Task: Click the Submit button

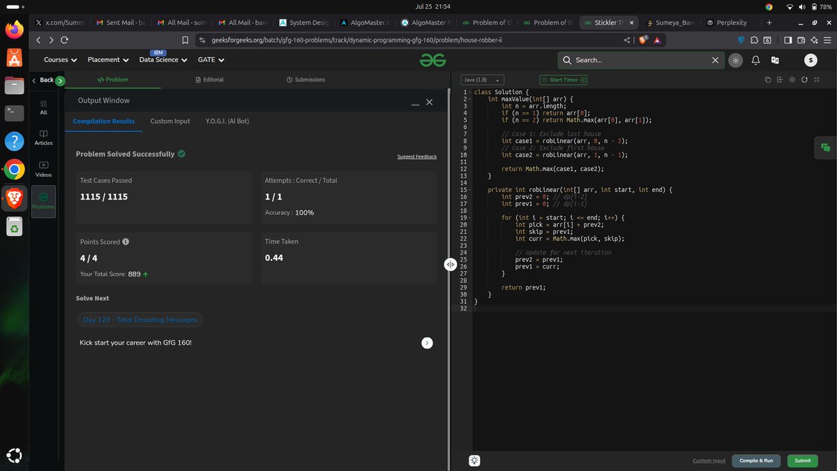Action: pyautogui.click(x=802, y=461)
